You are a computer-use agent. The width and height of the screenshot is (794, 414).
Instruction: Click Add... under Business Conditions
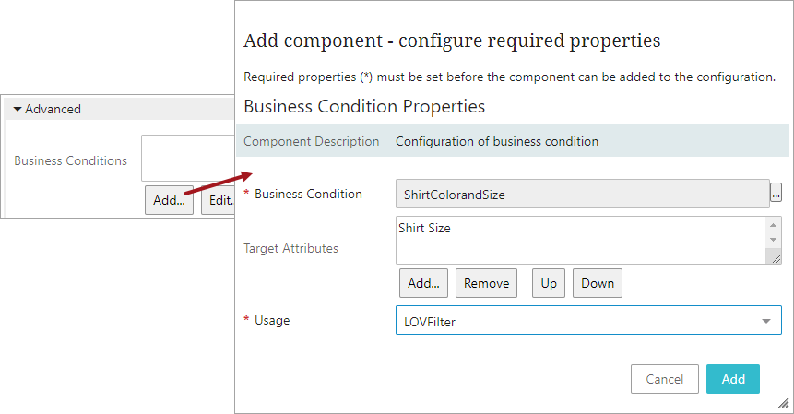[169, 200]
